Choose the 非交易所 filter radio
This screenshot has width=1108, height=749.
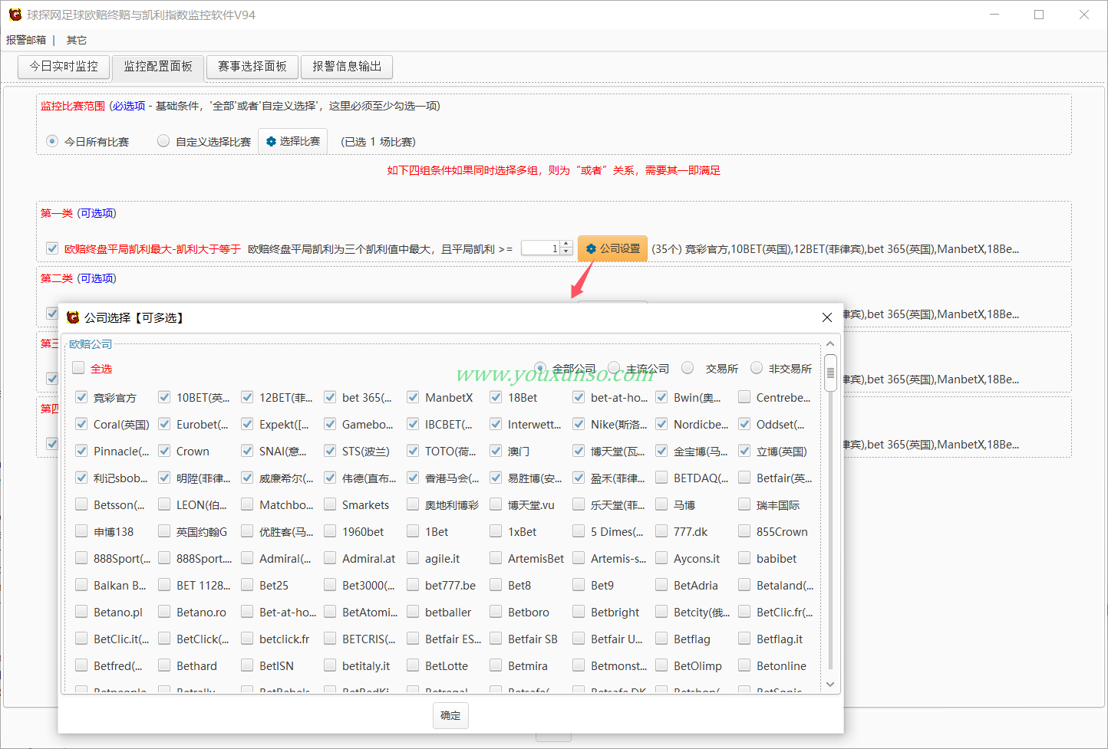point(757,368)
